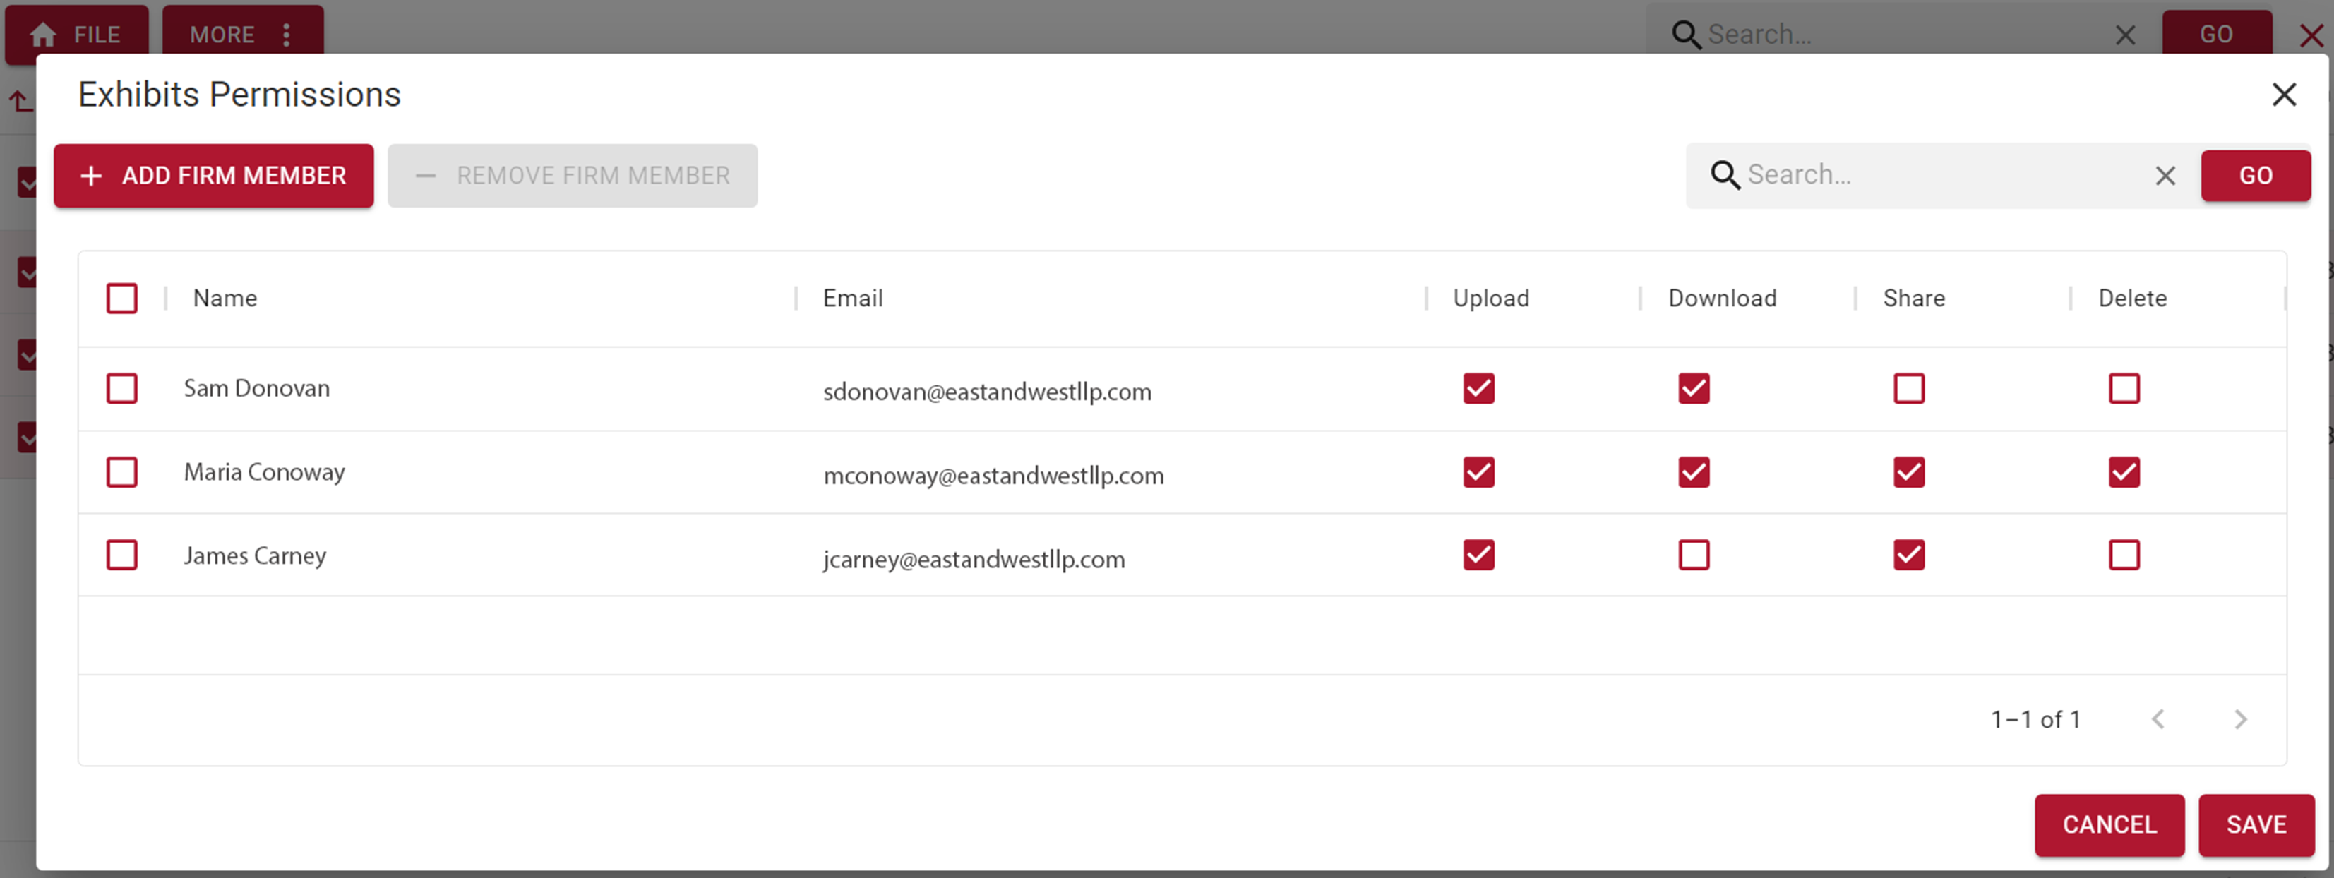This screenshot has height=878, width=2334.
Task: Click the Remove Firm Member button
Action: (x=572, y=174)
